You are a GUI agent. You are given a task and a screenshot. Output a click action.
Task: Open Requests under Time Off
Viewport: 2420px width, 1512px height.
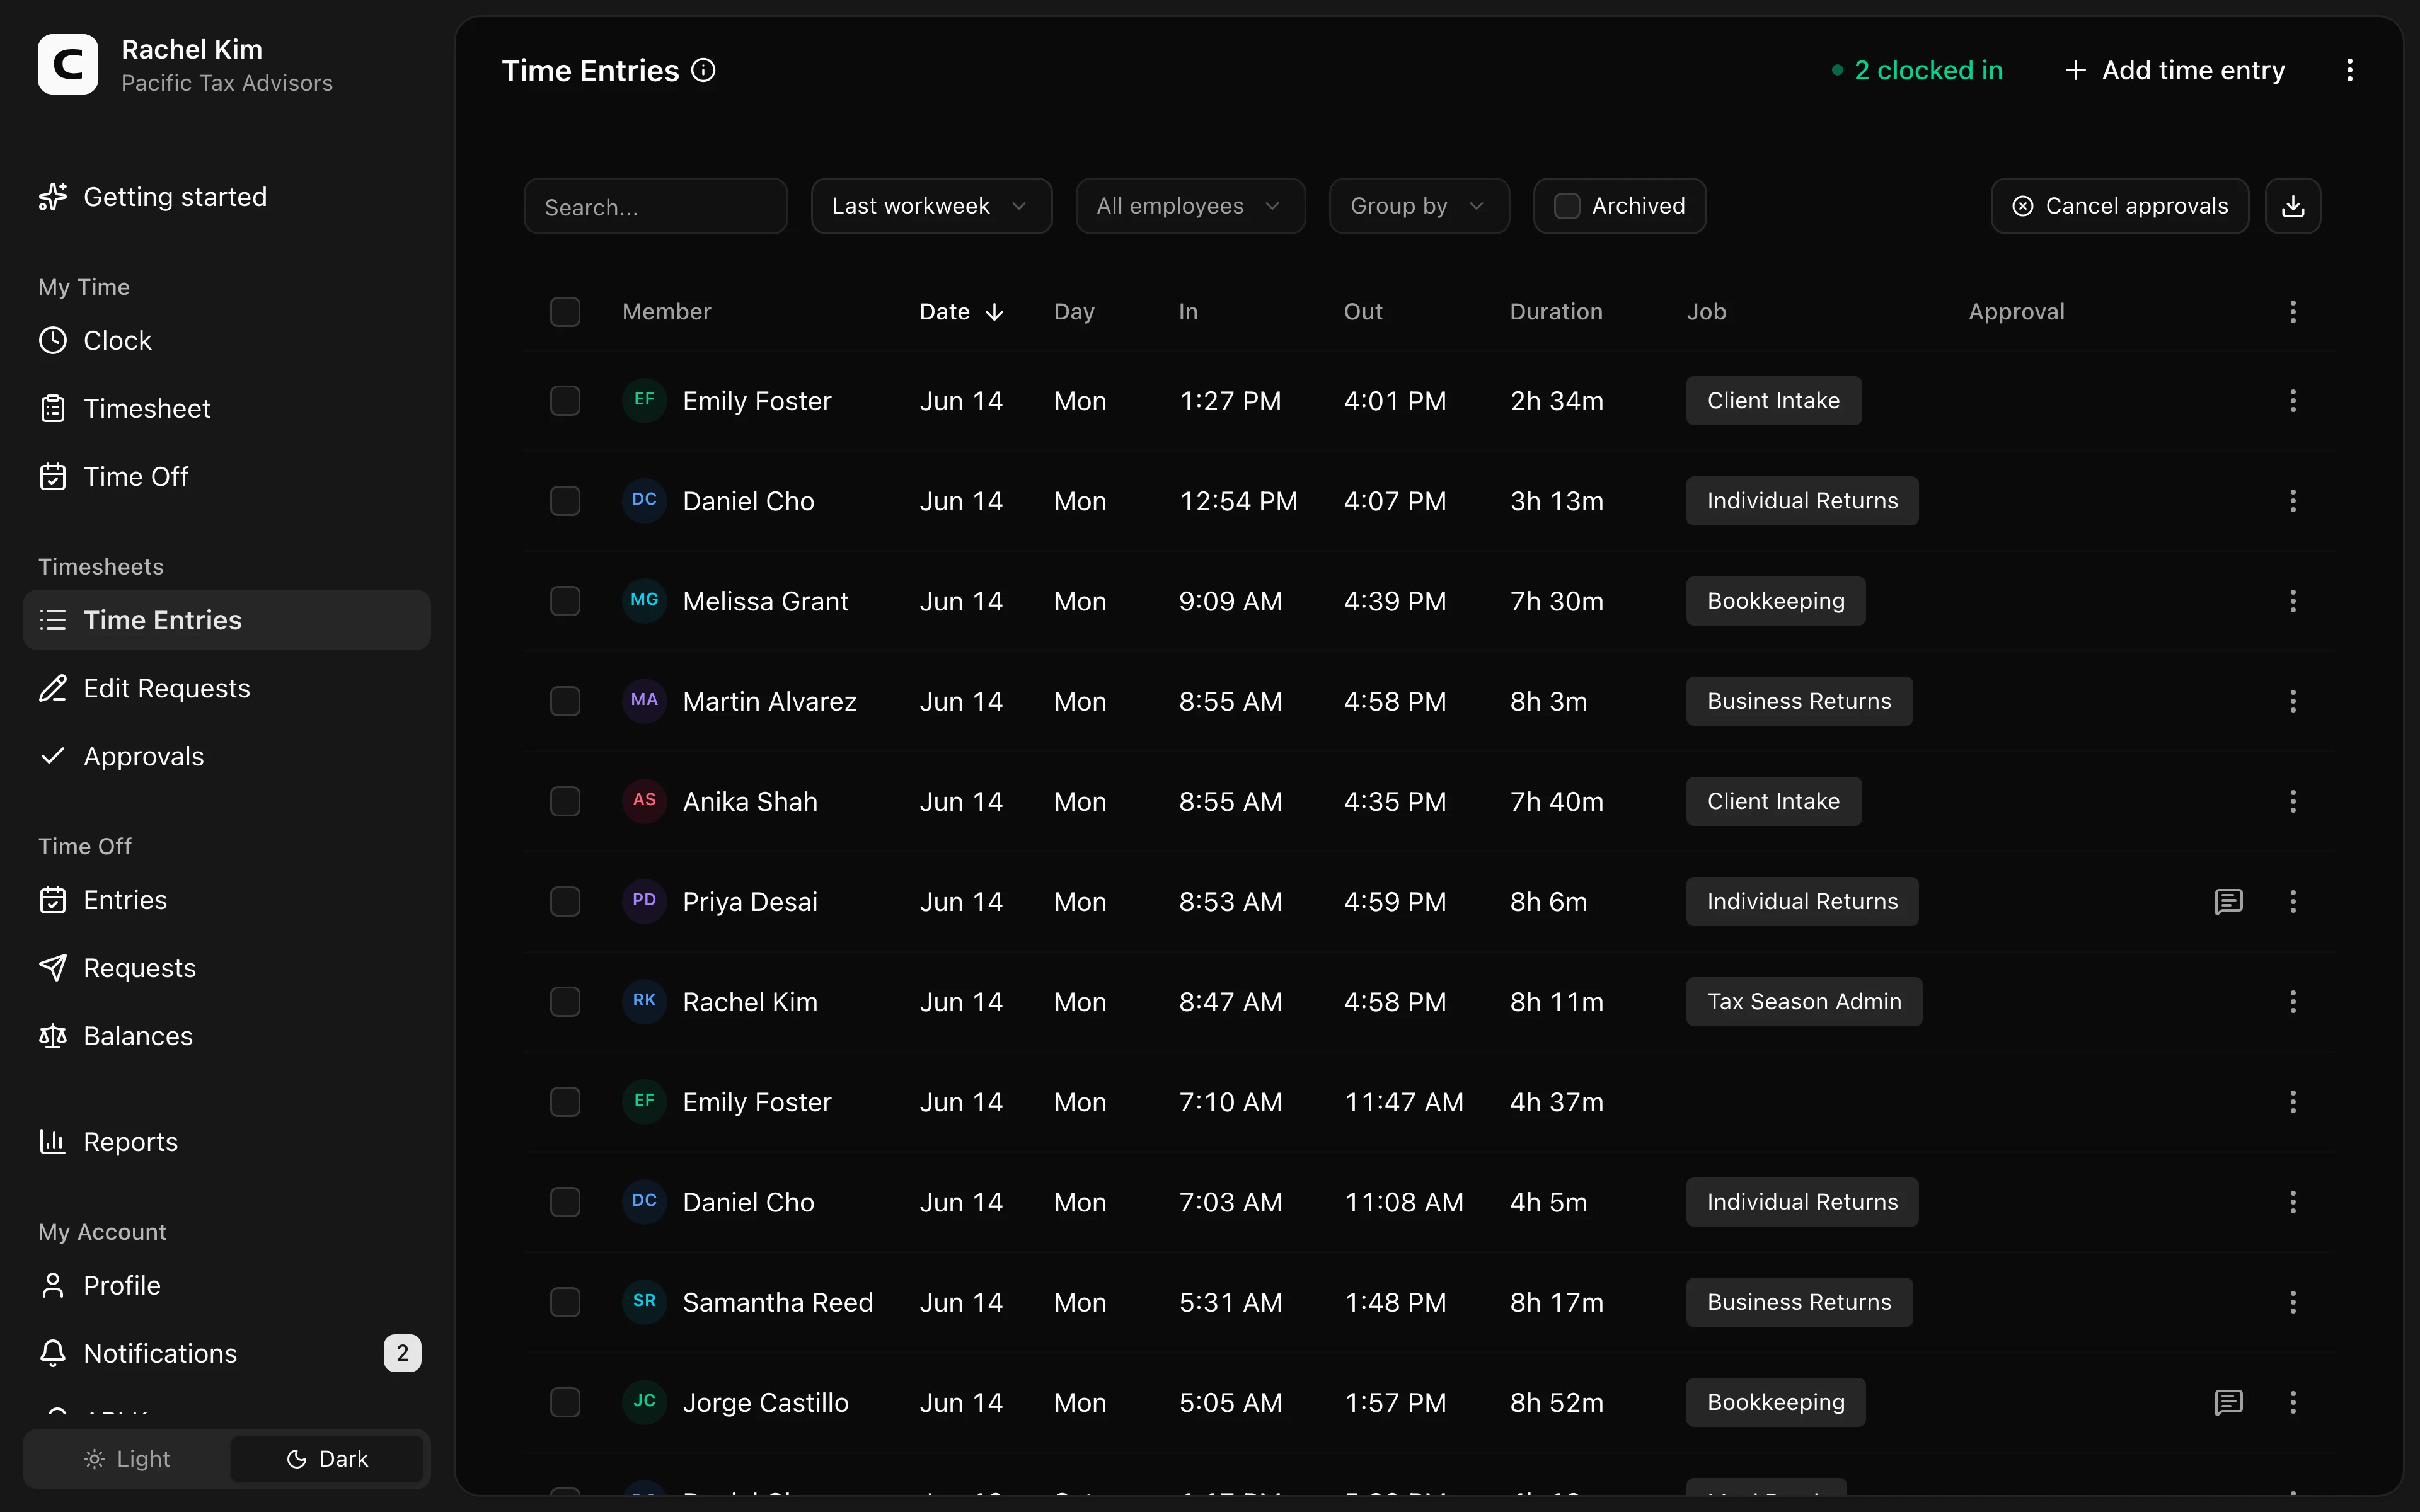point(226,968)
